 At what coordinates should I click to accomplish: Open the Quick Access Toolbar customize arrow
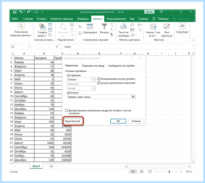tap(42, 12)
